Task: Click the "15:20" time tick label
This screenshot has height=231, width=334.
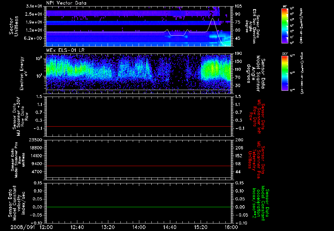Action: (x=201, y=227)
